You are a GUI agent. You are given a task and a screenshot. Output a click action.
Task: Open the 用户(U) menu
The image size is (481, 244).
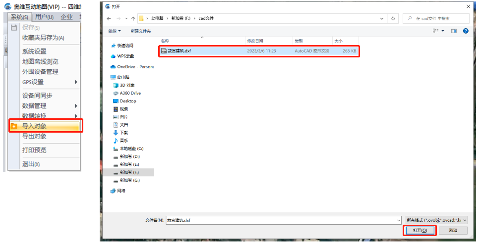[x=44, y=17]
